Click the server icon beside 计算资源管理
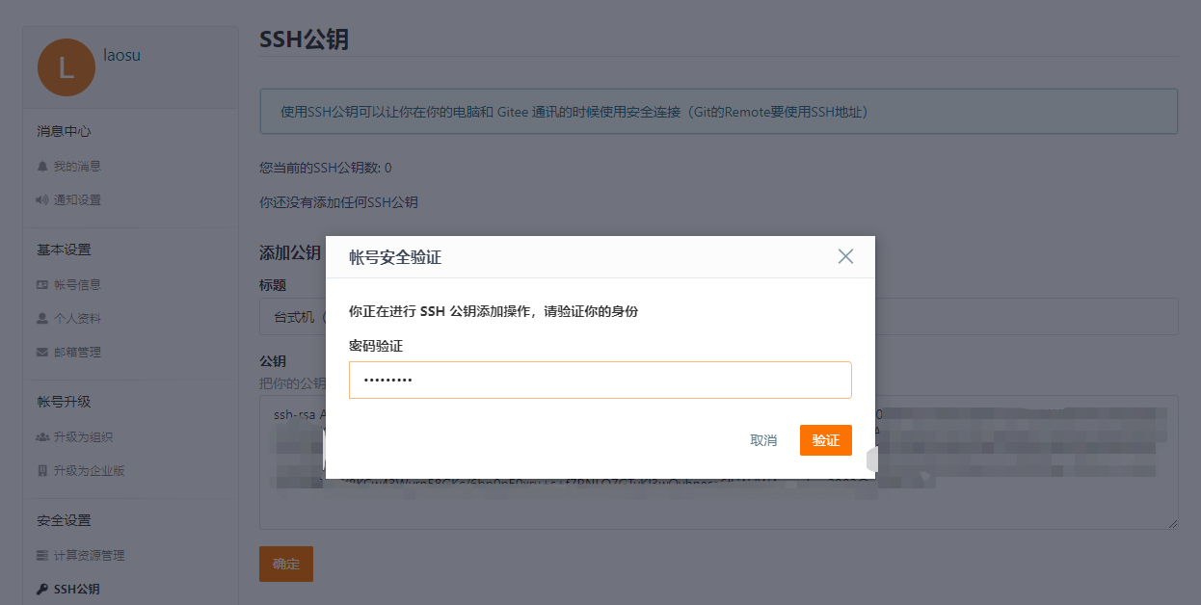 tap(42, 556)
